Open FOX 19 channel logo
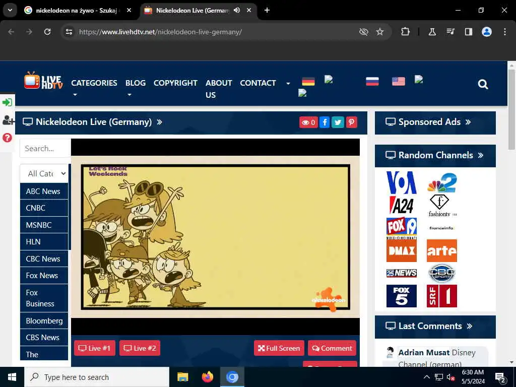 tap(402, 228)
